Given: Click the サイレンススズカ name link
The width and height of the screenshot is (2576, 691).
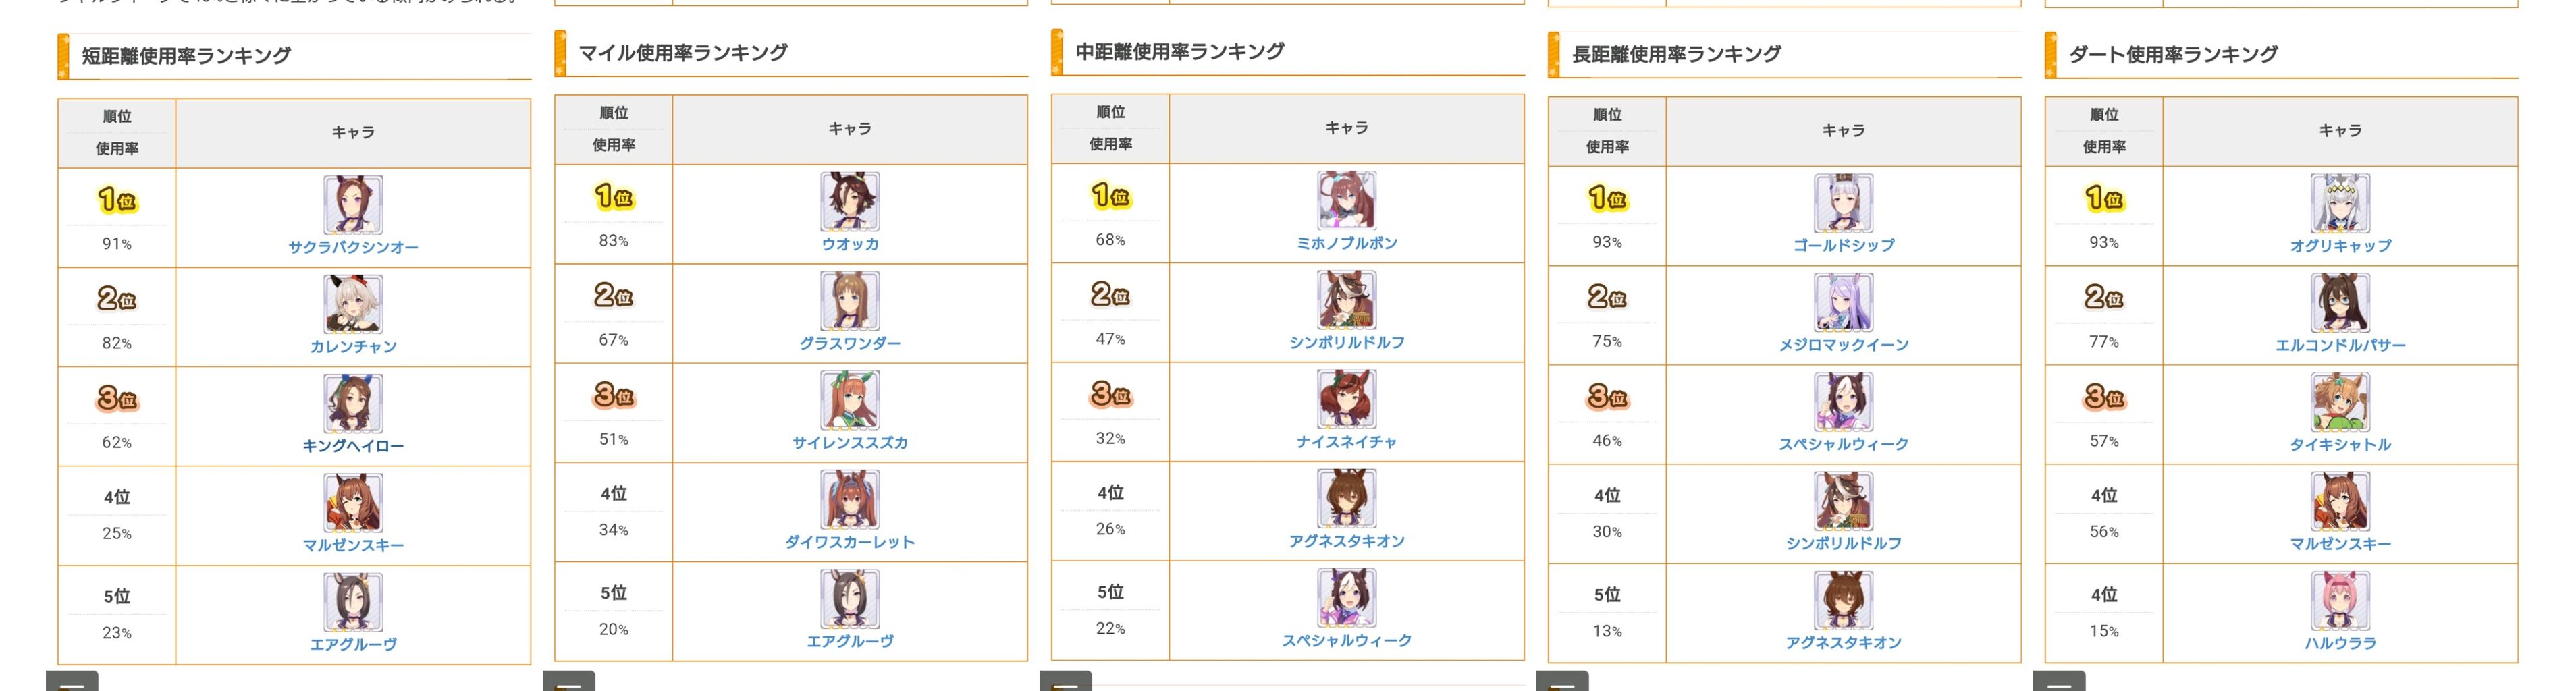Looking at the screenshot, I should (x=850, y=442).
